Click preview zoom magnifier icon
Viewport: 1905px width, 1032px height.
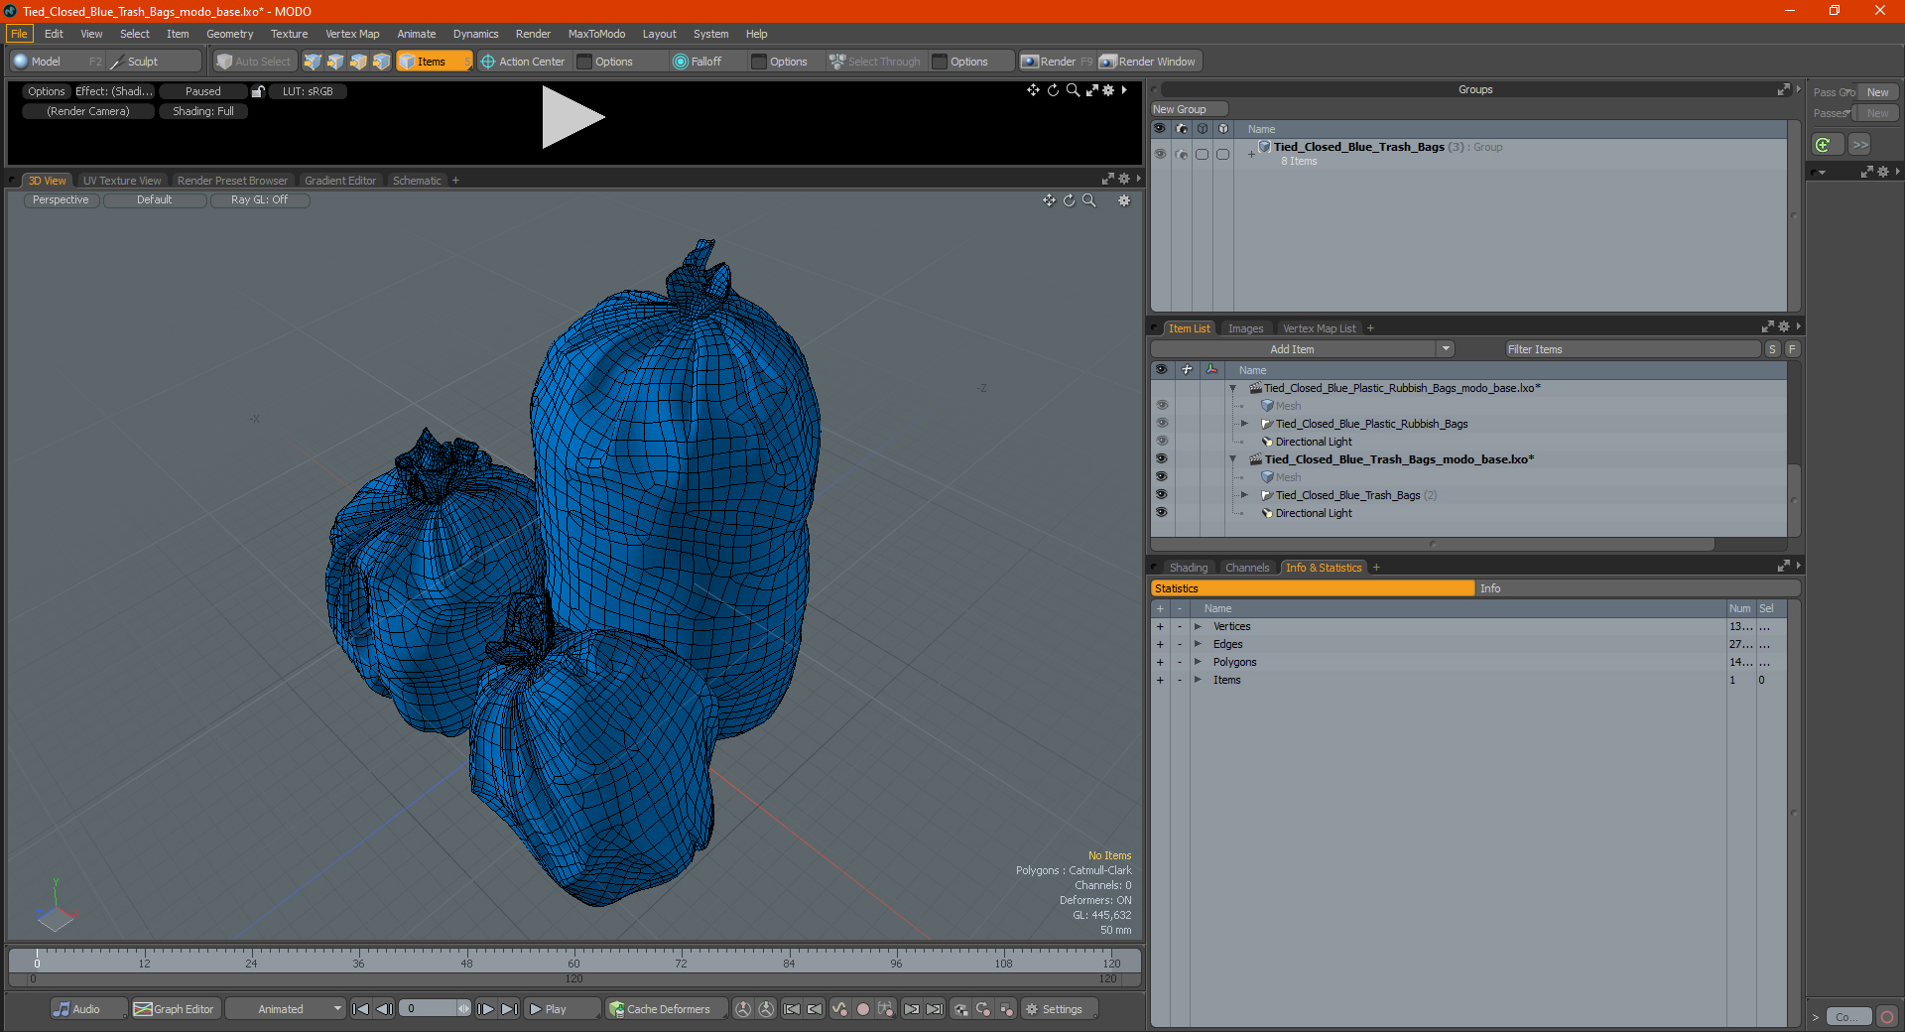[x=1073, y=90]
